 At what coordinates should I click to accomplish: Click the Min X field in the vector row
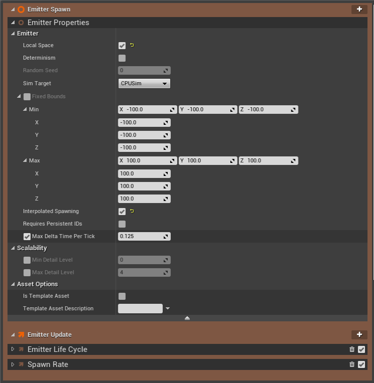tap(147, 110)
